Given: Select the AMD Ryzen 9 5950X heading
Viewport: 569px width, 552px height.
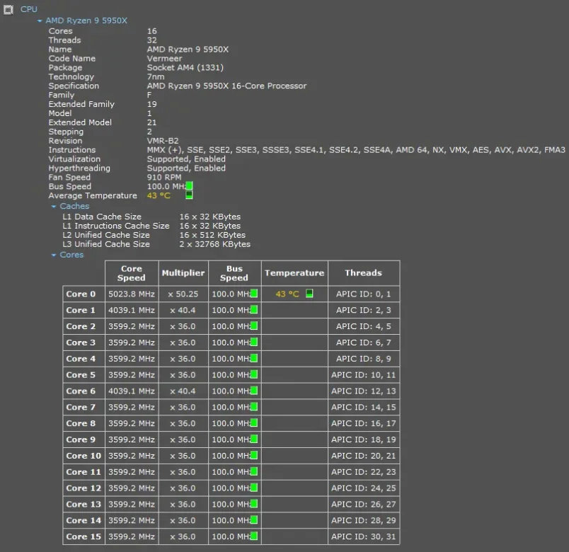Looking at the screenshot, I should [86, 21].
